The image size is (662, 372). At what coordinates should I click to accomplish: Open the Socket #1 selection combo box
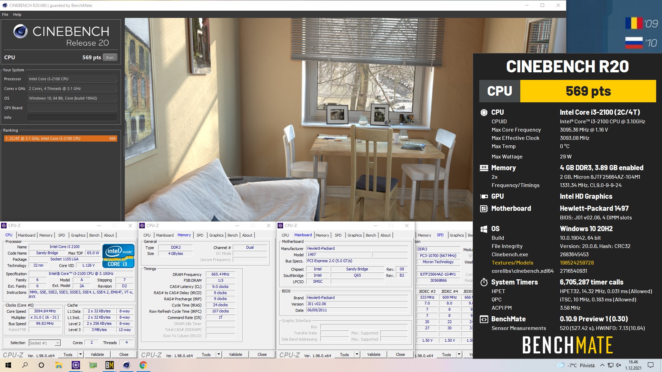tap(44, 343)
